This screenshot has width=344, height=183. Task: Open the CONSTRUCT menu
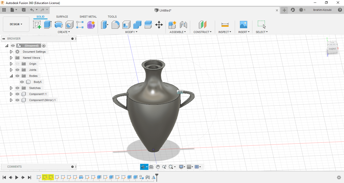[202, 32]
